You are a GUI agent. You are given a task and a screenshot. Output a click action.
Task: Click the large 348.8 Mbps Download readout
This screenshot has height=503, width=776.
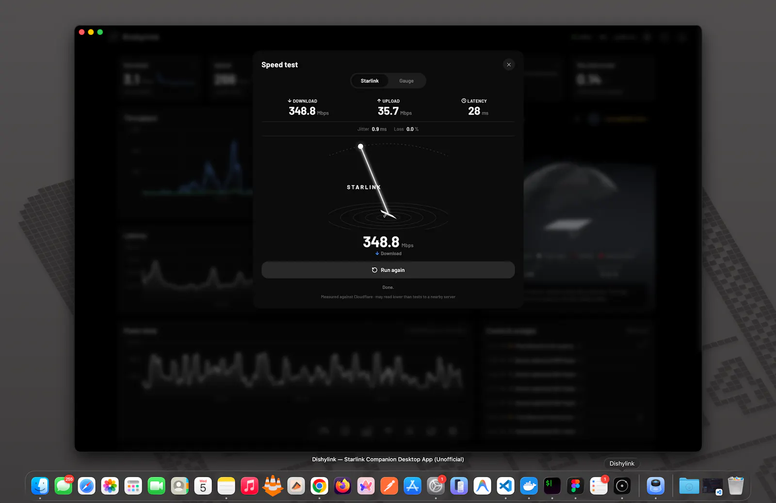[x=388, y=245]
